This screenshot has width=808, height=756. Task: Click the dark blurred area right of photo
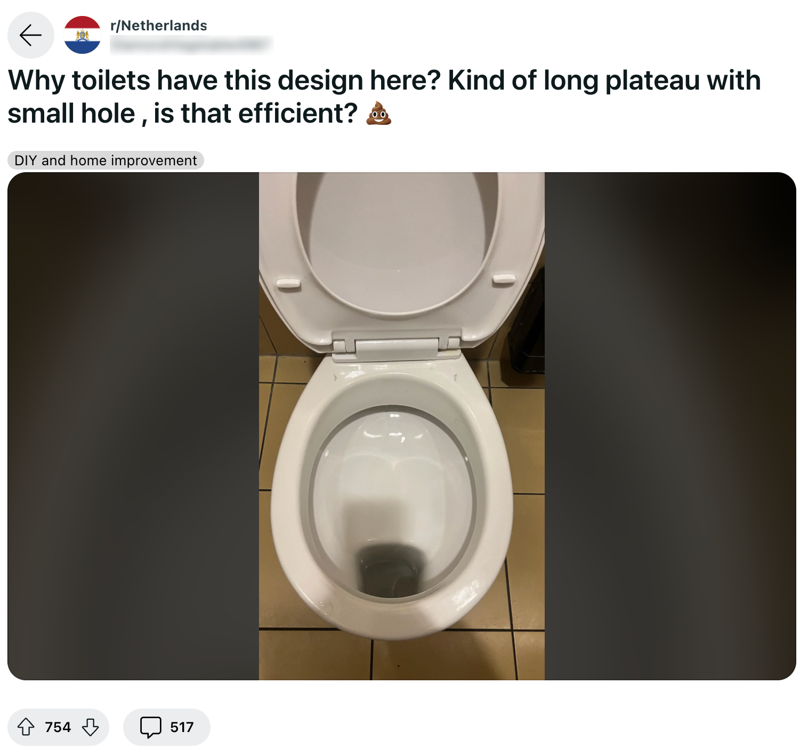click(670, 427)
